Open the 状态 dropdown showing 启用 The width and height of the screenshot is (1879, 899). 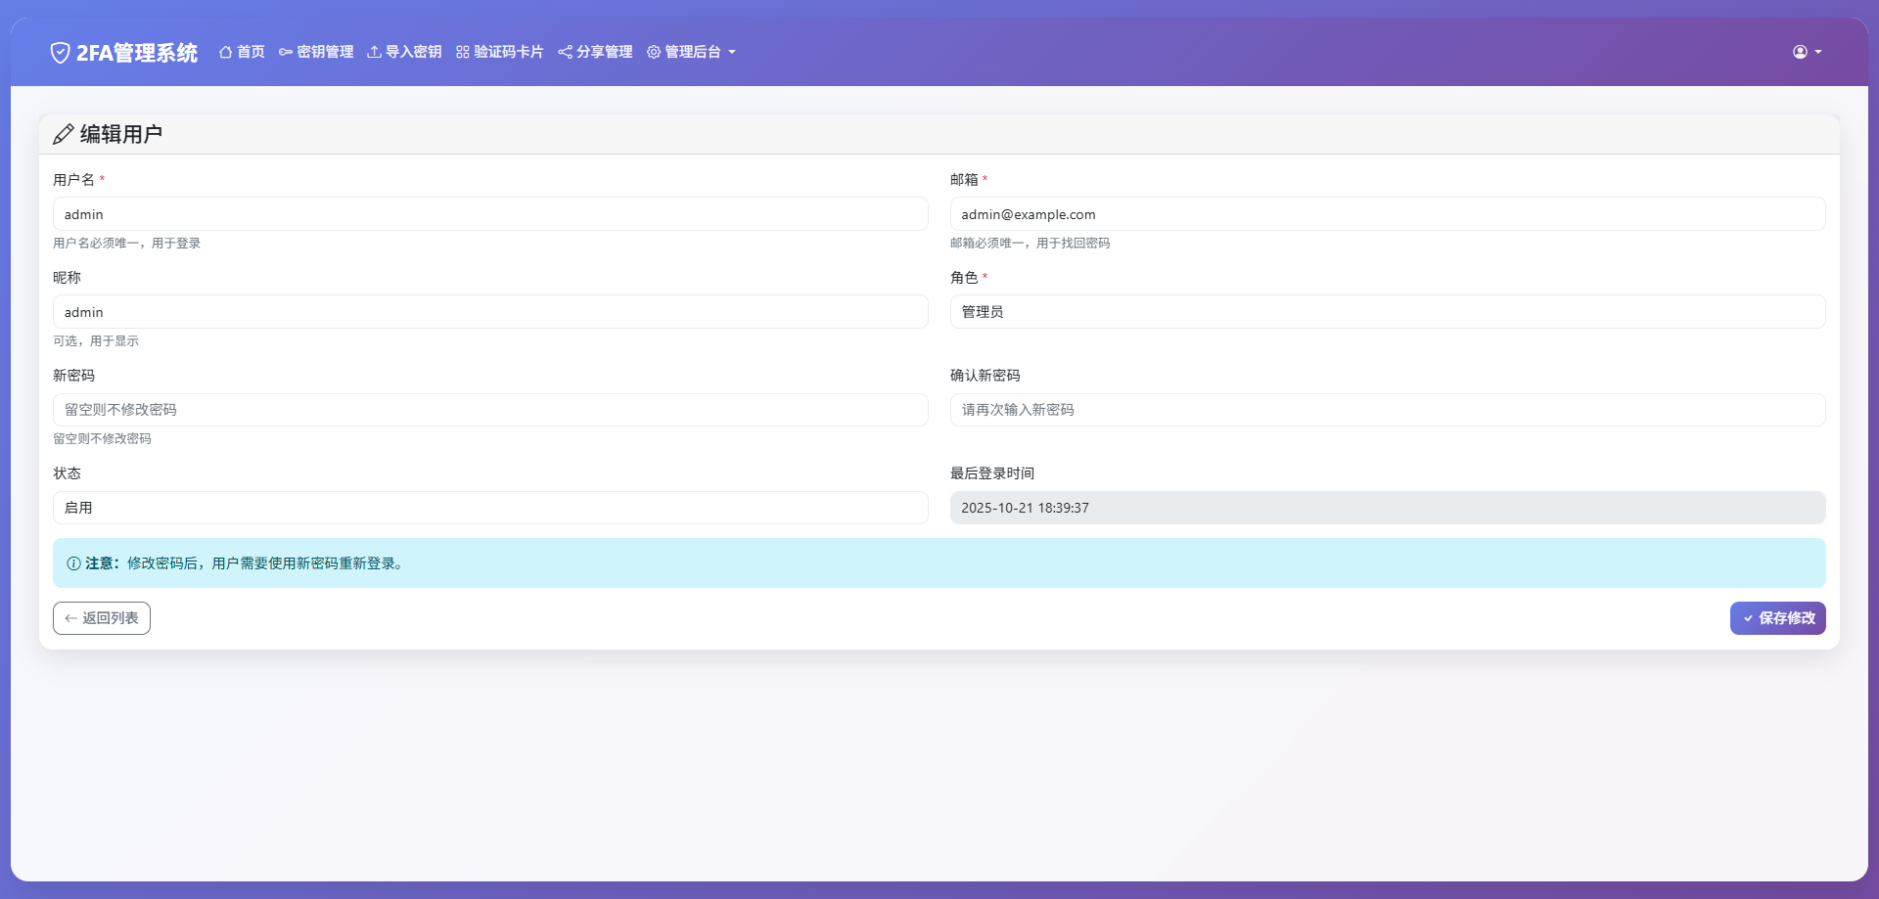click(x=490, y=507)
